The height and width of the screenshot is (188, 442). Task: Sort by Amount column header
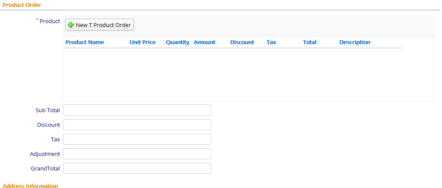[204, 42]
